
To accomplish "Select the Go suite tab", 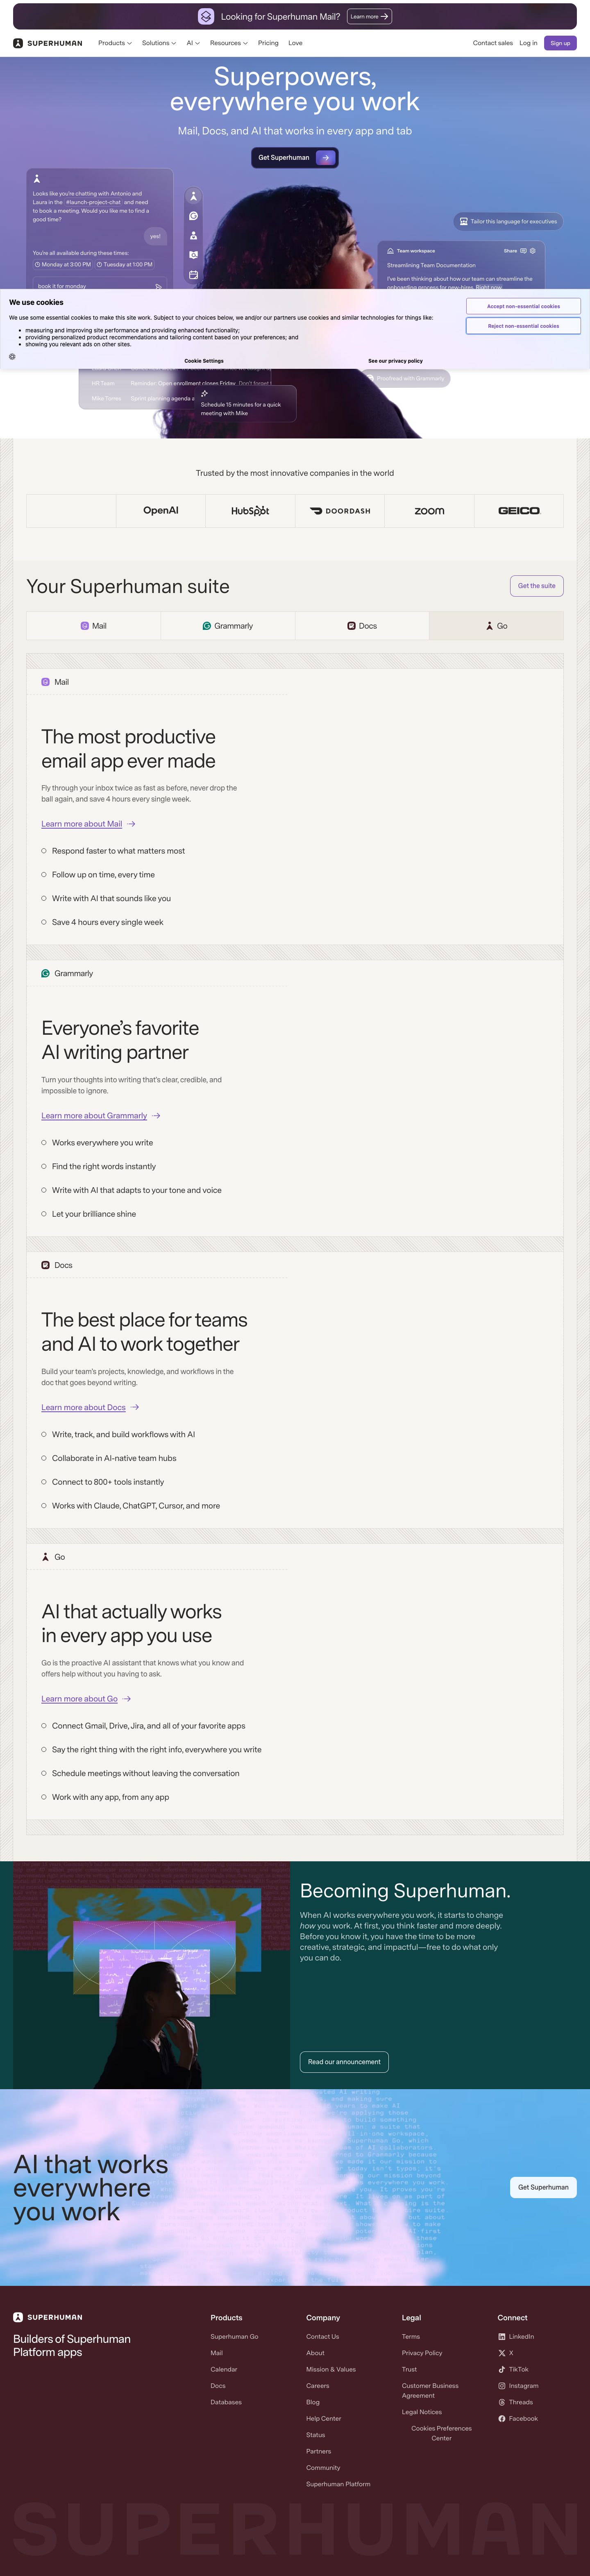I will [x=496, y=626].
